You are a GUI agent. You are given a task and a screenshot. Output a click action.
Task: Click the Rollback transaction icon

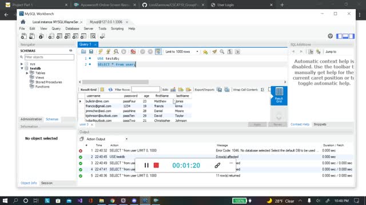click(x=150, y=52)
